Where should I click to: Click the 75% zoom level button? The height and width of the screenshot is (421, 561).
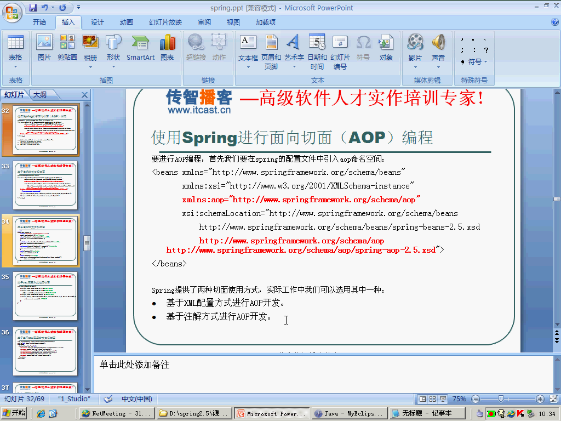[x=459, y=399]
